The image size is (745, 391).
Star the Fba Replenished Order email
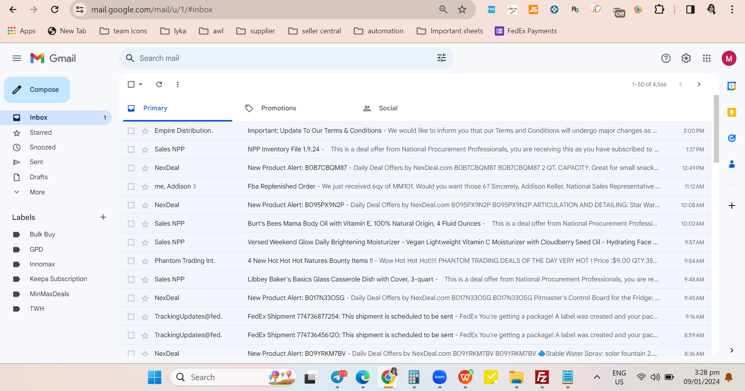pos(145,187)
